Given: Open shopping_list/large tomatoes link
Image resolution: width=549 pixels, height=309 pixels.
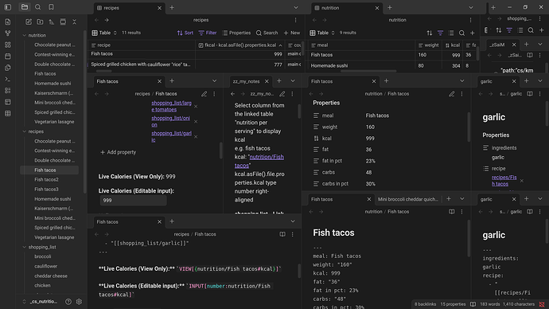Looking at the screenshot, I should [171, 106].
